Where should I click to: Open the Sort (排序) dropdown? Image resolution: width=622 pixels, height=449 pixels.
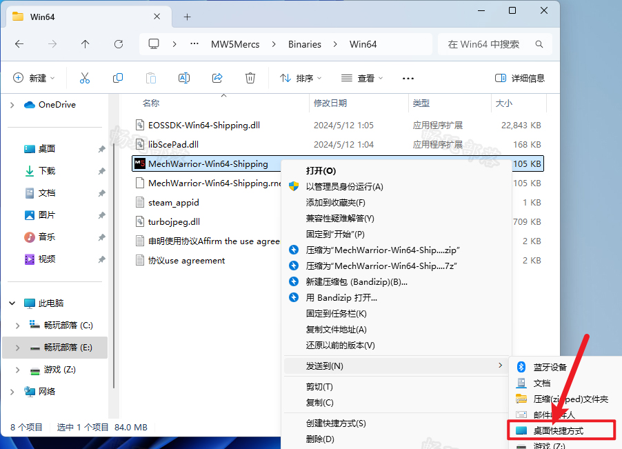(x=300, y=78)
